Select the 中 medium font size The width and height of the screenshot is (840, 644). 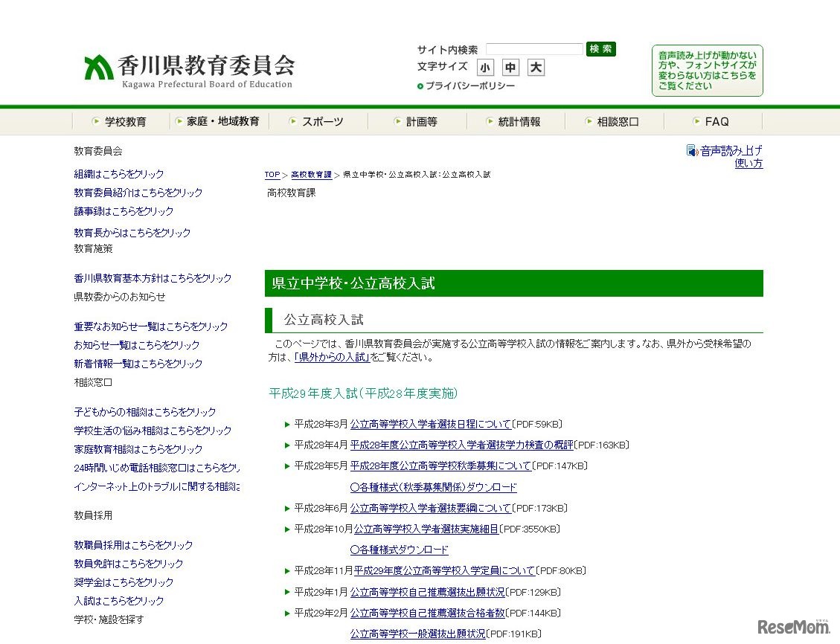click(x=510, y=68)
